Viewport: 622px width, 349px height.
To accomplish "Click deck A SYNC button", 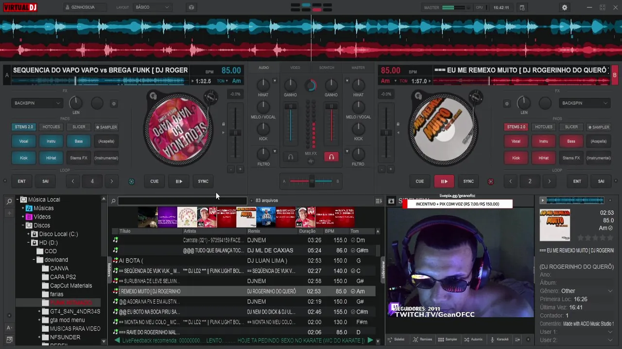I will click(x=203, y=181).
